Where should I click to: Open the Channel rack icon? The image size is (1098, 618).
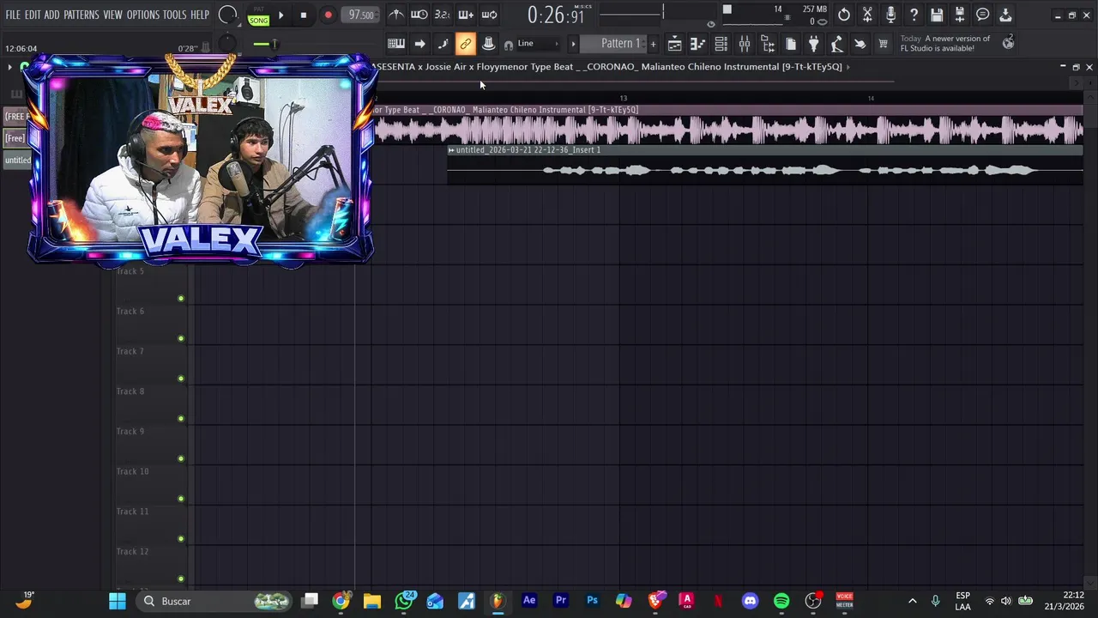pyautogui.click(x=721, y=44)
